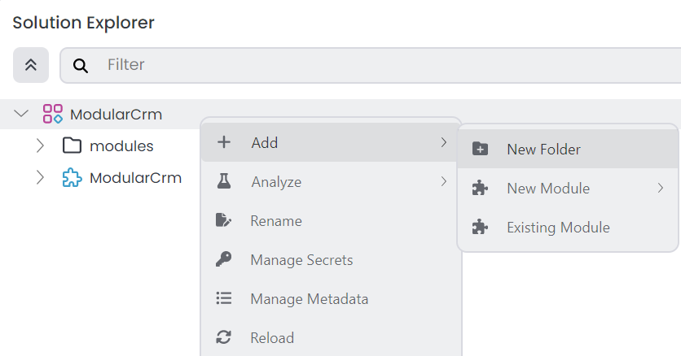Screen dimensions: 681x356
Task: Expand the modules folder
Action: coord(41,146)
